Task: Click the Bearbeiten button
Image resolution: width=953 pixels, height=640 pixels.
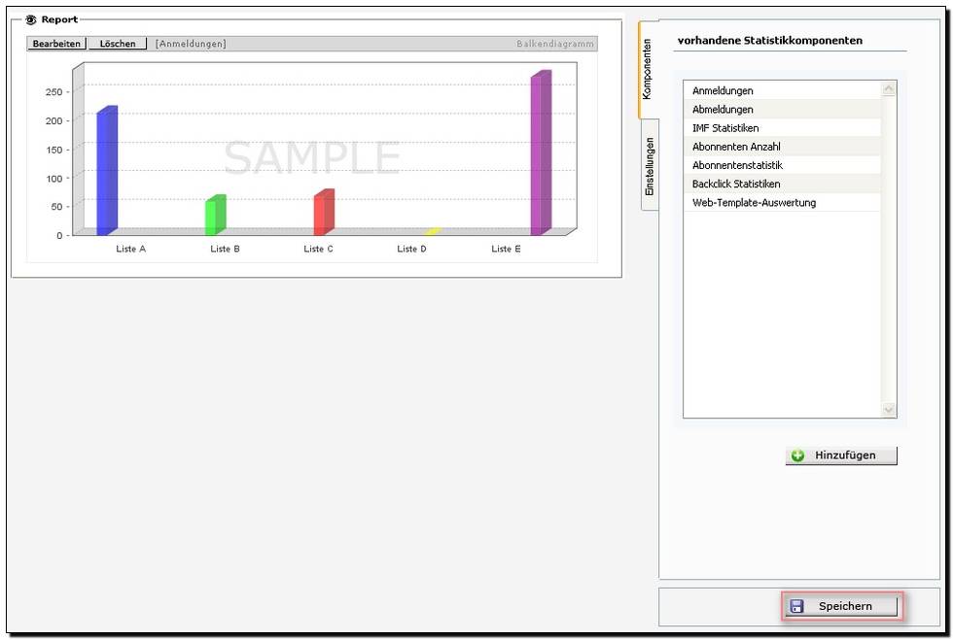Action: pyautogui.click(x=56, y=44)
